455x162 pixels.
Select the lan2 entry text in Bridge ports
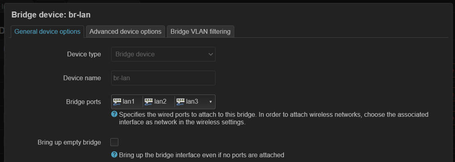click(160, 102)
